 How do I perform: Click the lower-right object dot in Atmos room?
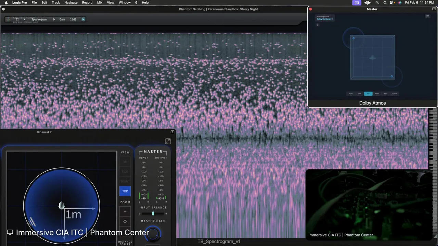(x=392, y=77)
